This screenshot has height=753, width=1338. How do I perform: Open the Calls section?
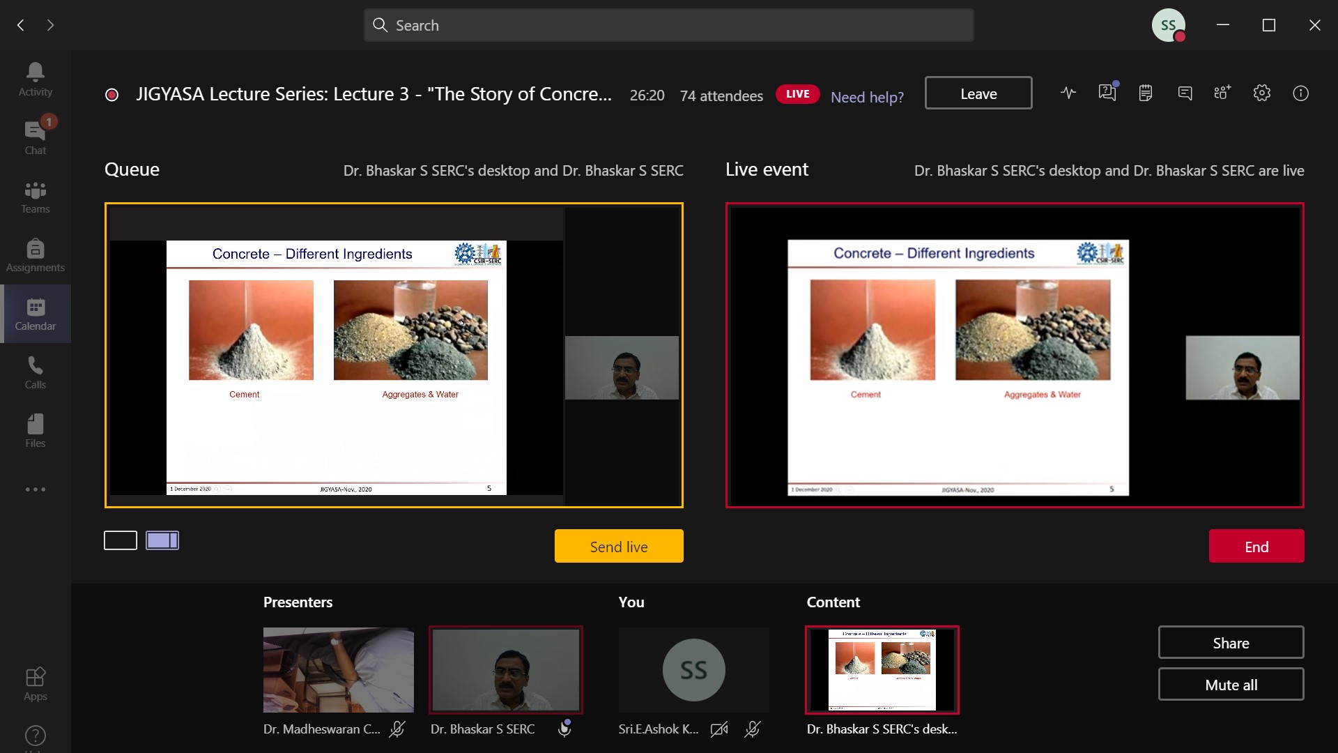pos(35,372)
